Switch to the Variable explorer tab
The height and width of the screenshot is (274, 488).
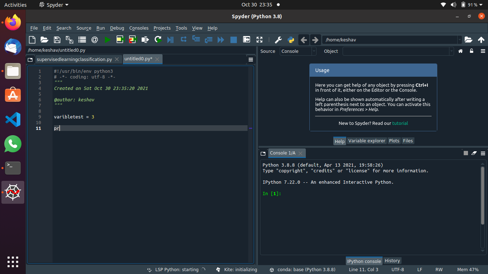coord(367,141)
